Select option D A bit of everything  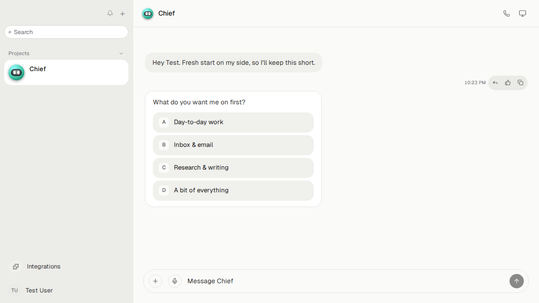233,191
